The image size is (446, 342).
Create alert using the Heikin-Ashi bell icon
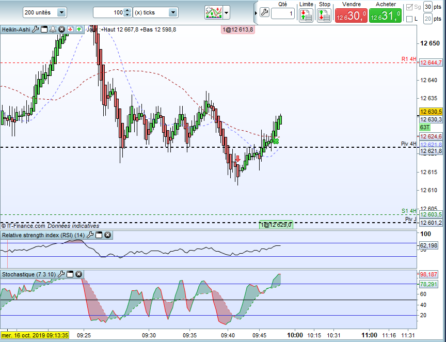point(53,29)
